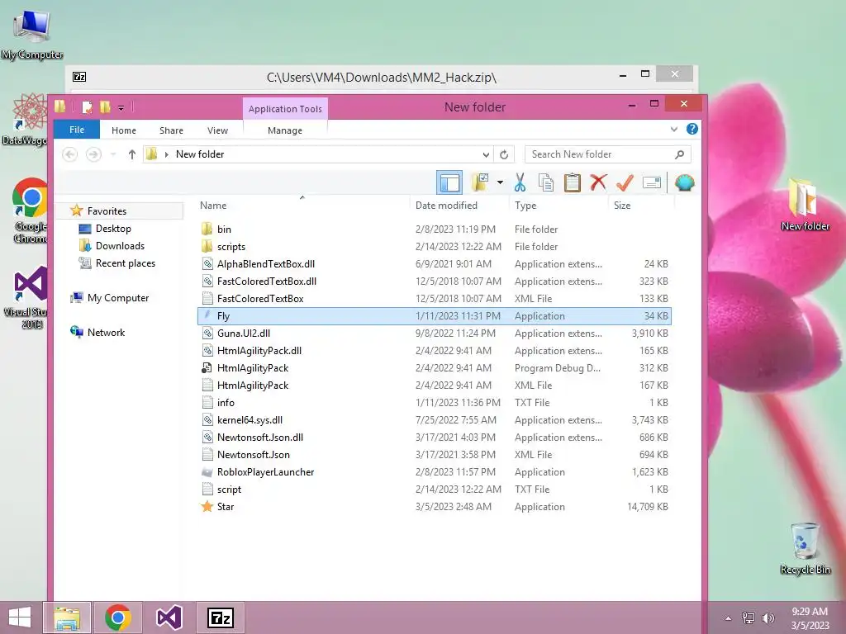The image size is (846, 634).
Task: Click Visual Studio taskbar icon
Action: tap(169, 617)
